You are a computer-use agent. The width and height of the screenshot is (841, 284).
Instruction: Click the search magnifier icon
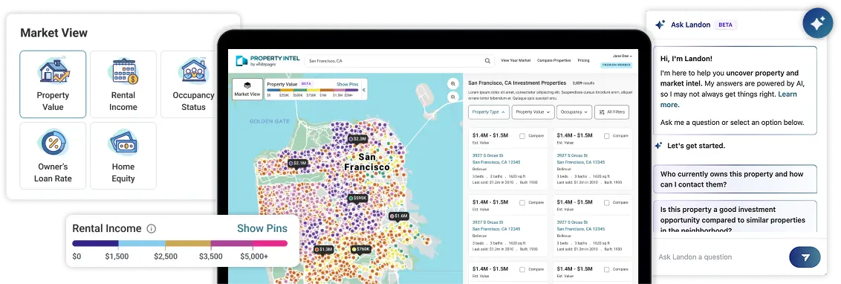pos(487,61)
